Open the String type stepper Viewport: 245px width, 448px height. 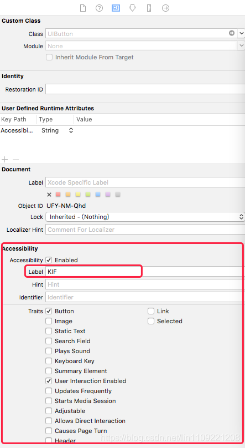click(x=71, y=130)
